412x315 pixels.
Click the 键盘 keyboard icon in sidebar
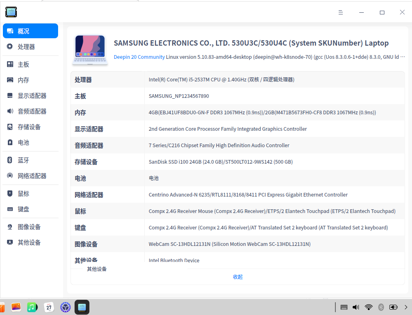(10, 209)
